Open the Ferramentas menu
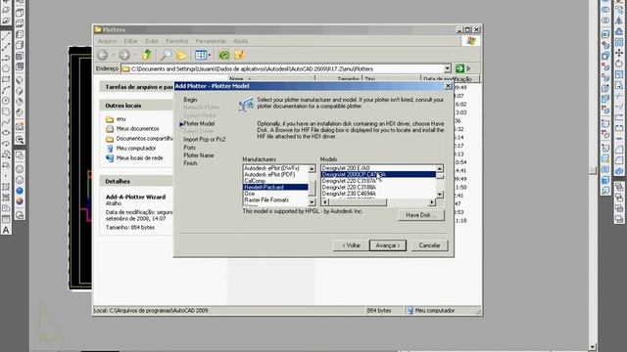Screen dimensions: 627x352 (211, 41)
